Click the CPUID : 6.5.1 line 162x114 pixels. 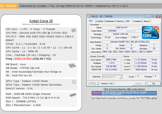tap(26, 44)
